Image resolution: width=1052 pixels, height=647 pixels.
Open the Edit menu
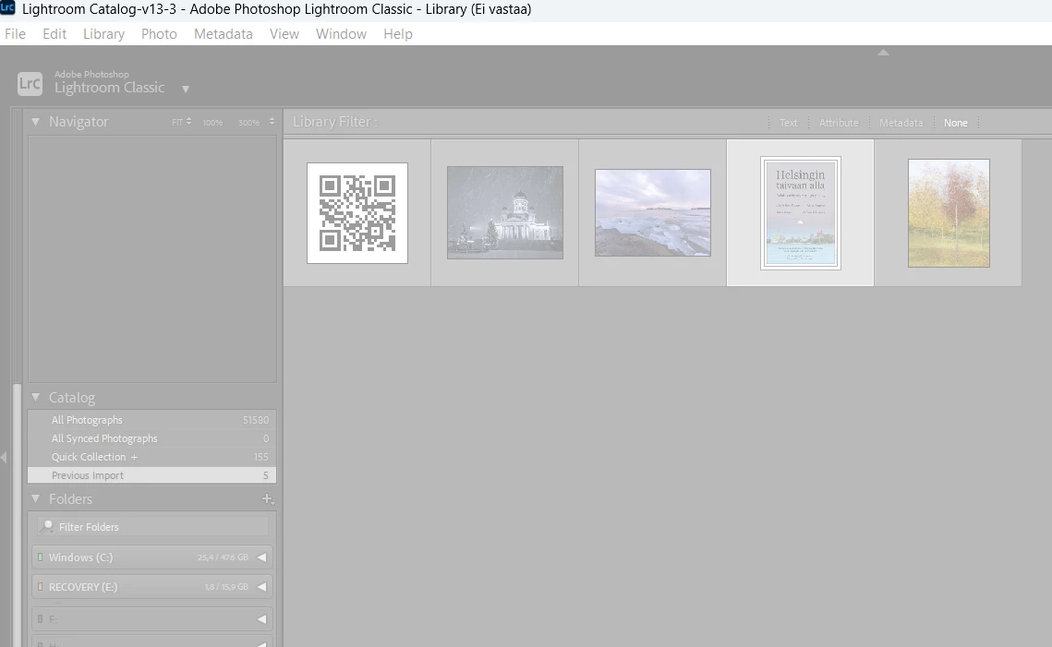54,33
